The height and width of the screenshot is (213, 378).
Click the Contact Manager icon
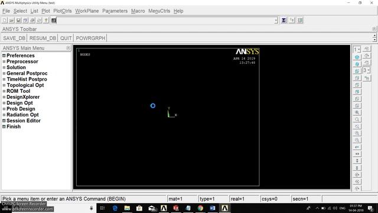tap(300, 20)
